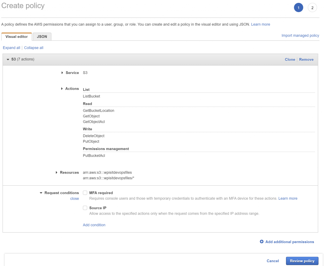Click the PutObject action

click(91, 141)
